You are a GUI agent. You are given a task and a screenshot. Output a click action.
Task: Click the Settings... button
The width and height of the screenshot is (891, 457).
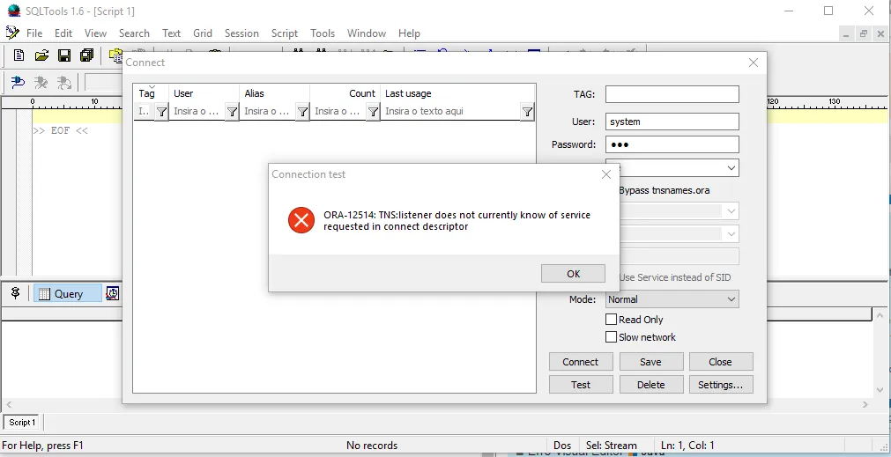pos(720,385)
